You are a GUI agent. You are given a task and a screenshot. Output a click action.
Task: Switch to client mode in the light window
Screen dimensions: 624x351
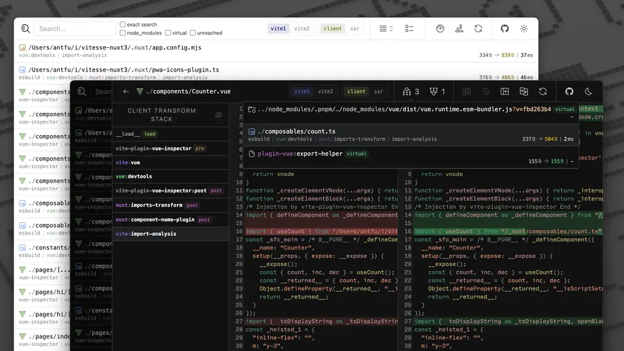point(332,29)
